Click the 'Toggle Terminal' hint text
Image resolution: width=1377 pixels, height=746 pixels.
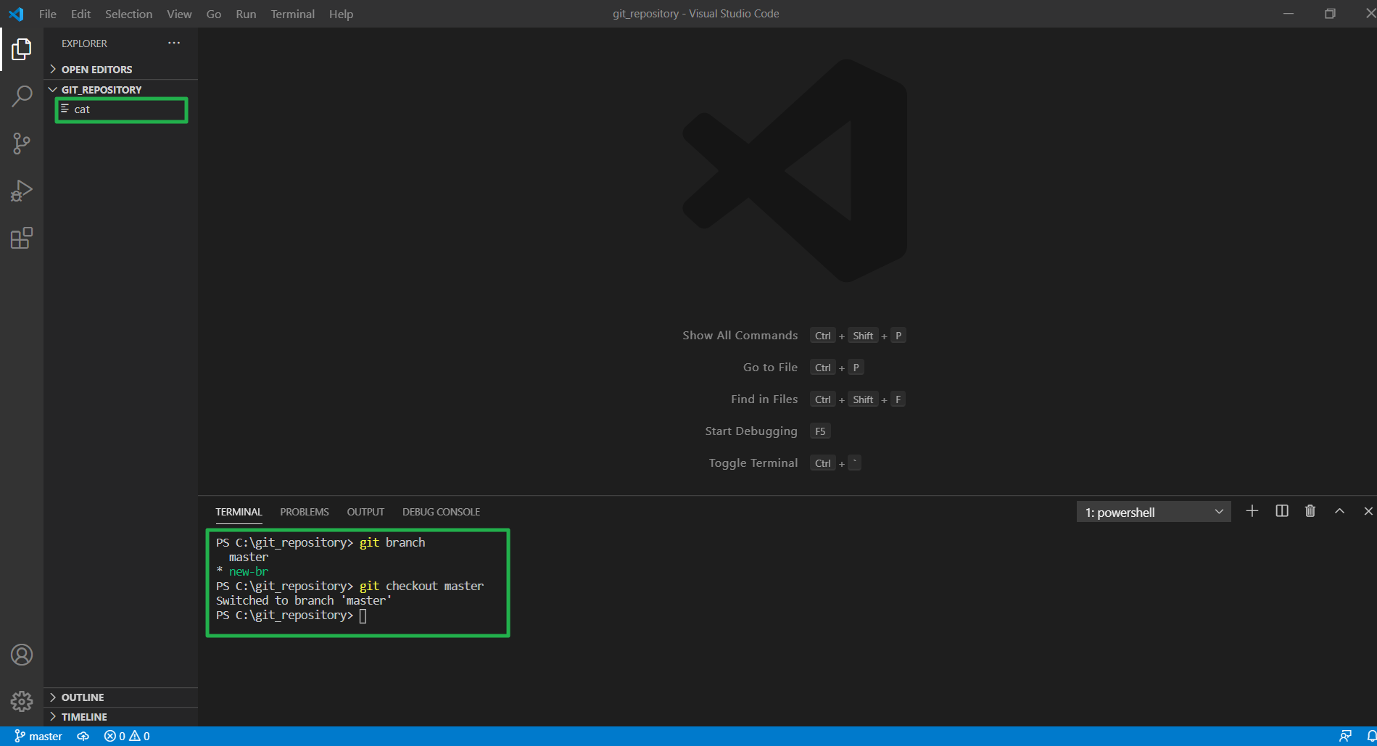click(753, 463)
